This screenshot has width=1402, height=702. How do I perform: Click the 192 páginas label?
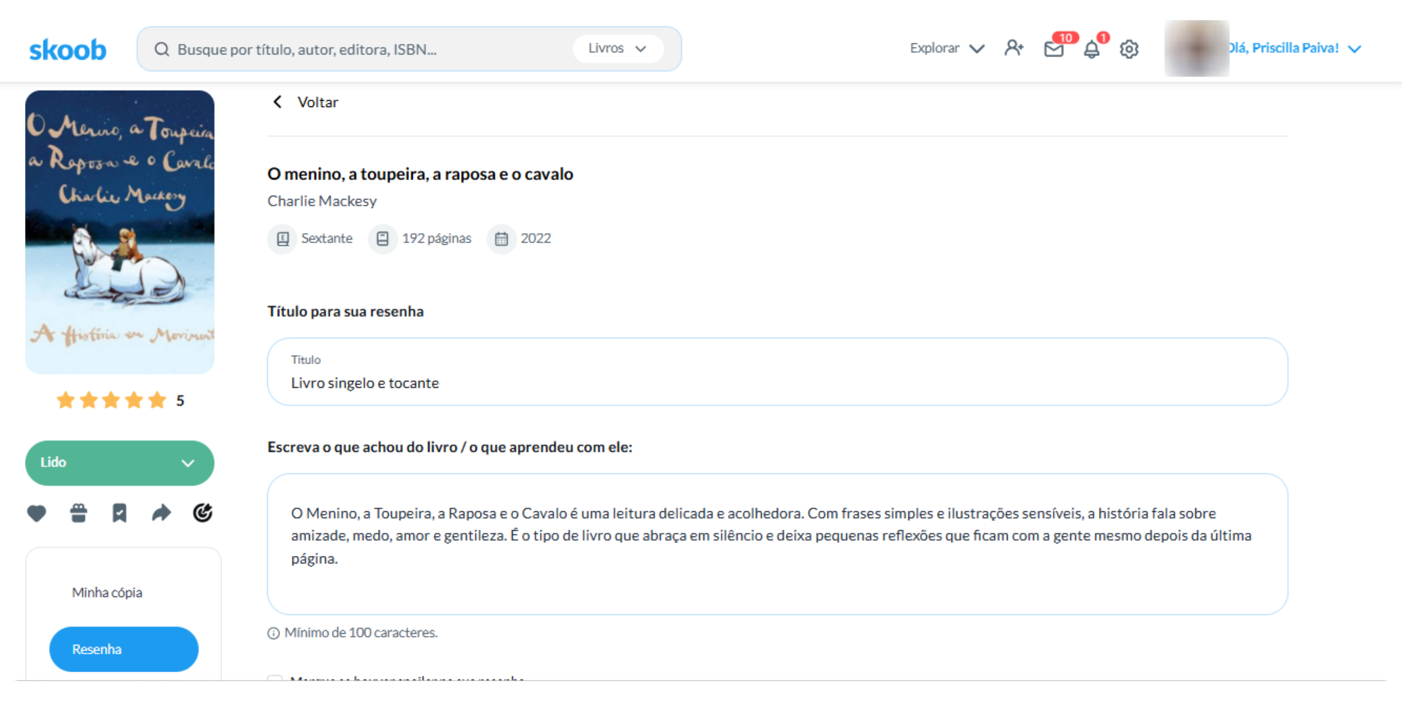[x=437, y=238]
